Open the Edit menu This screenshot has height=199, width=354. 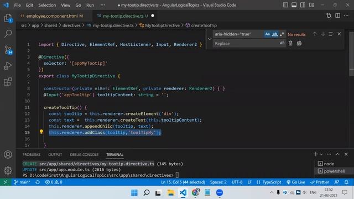point(29,5)
